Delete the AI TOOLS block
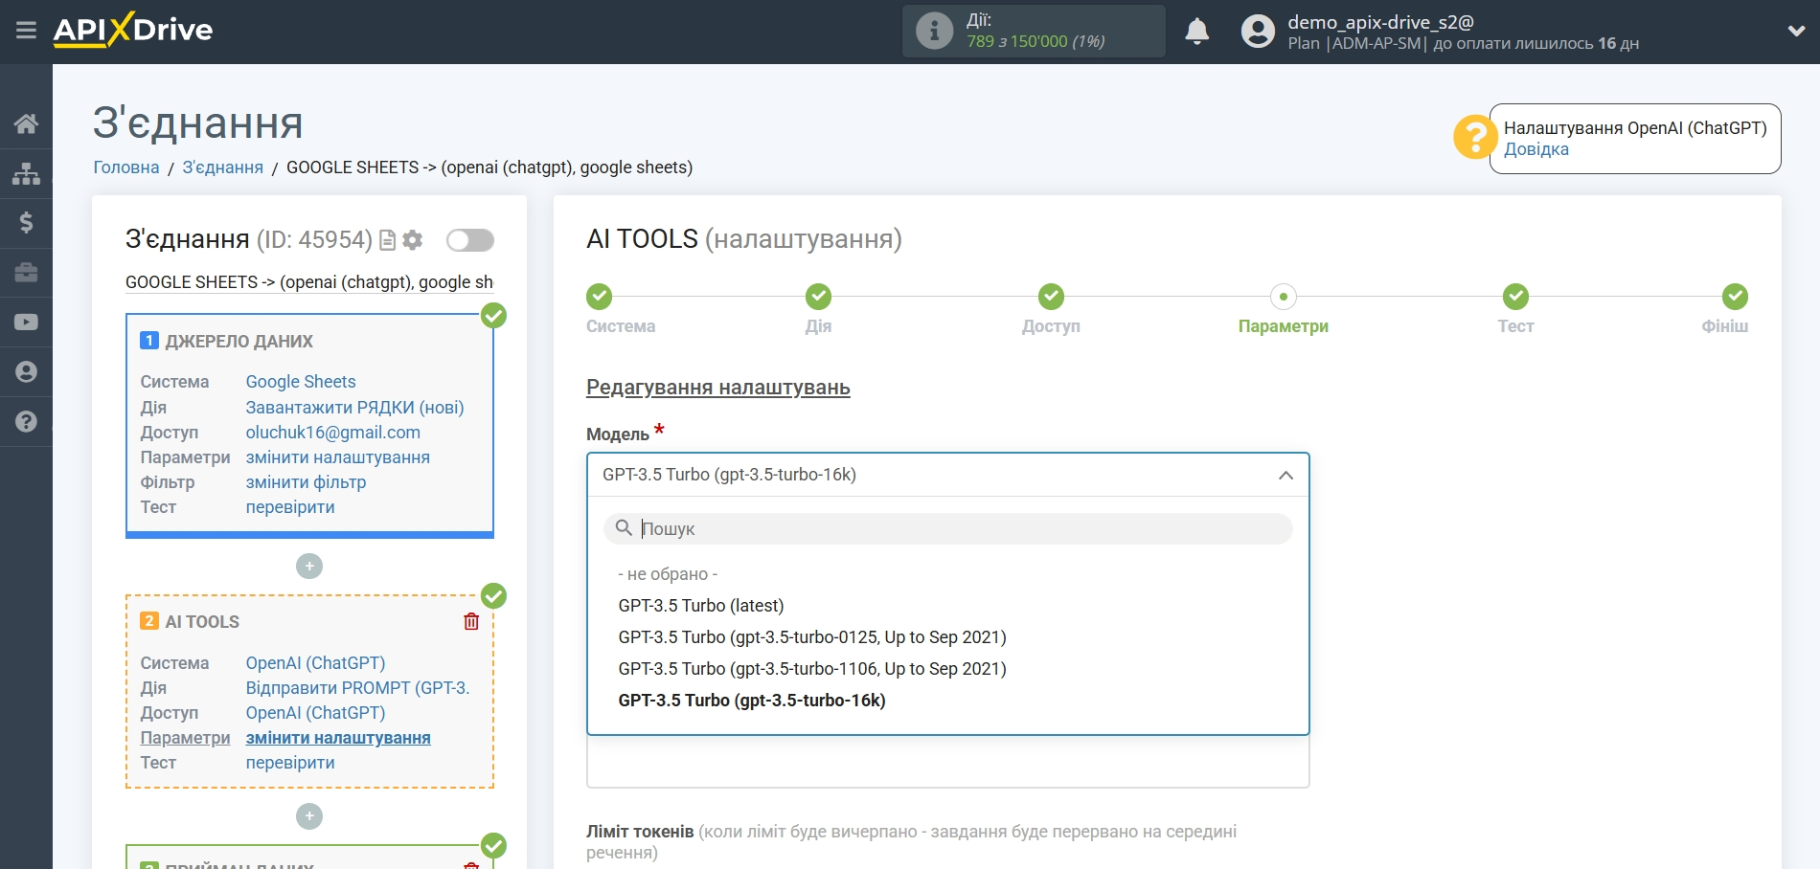This screenshot has width=1820, height=869. tap(471, 622)
